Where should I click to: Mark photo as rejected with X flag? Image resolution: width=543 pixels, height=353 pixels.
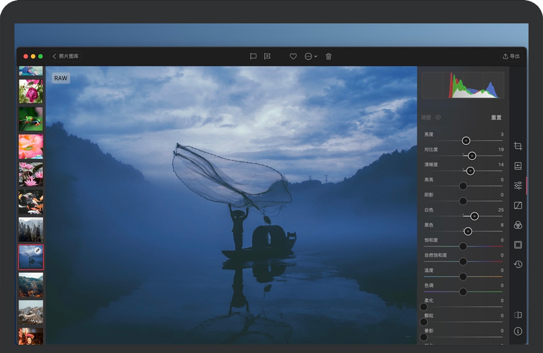(x=267, y=56)
